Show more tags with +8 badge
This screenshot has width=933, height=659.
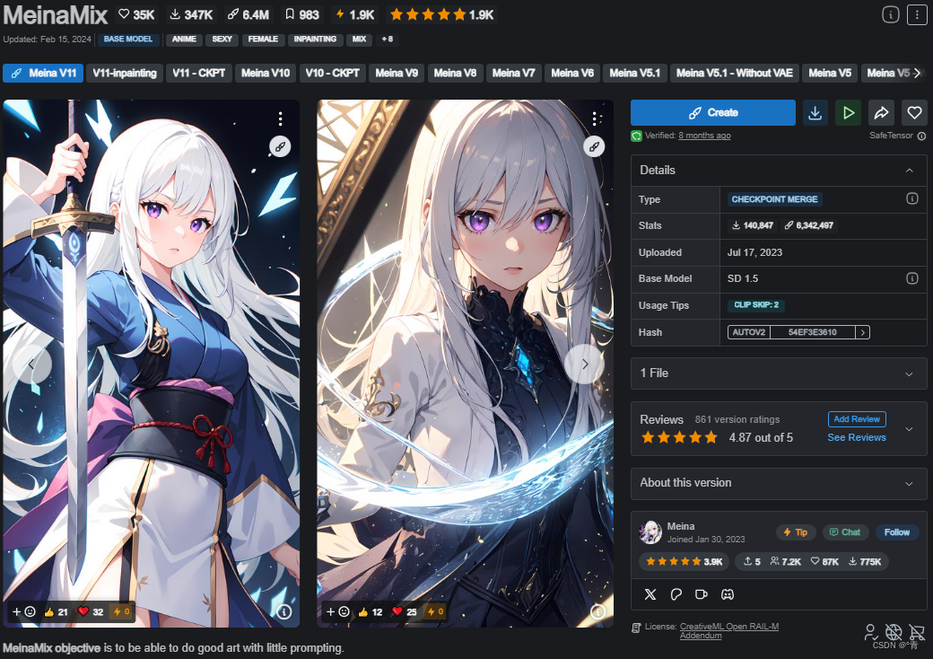388,40
